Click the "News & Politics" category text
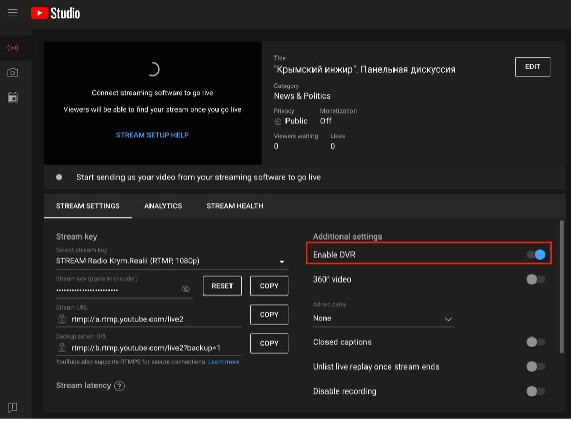The width and height of the screenshot is (571, 421). pyautogui.click(x=302, y=96)
